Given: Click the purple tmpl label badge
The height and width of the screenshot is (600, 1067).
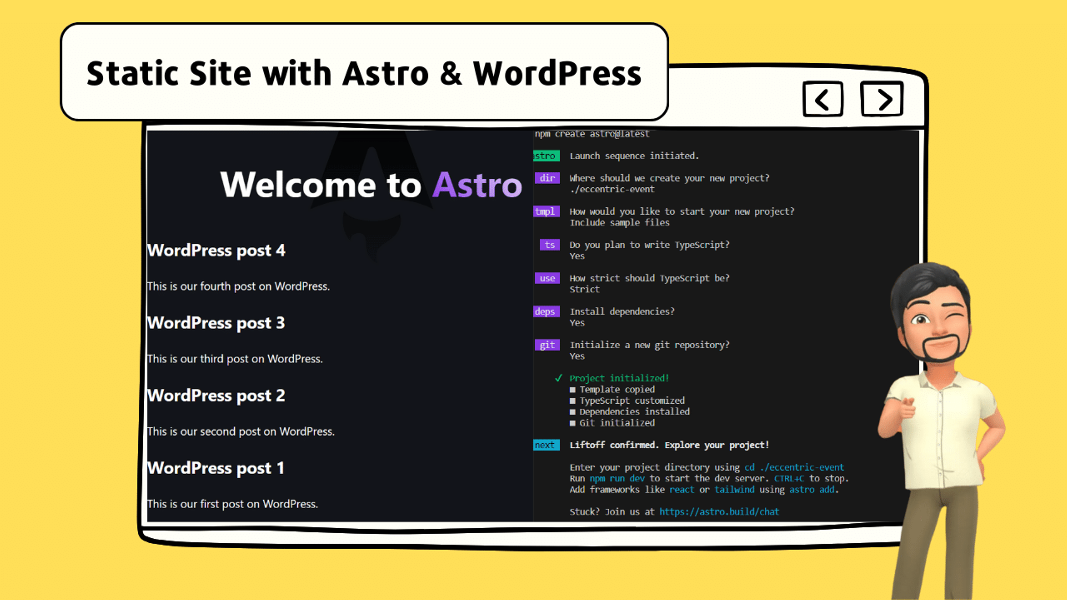Looking at the screenshot, I should click(546, 212).
